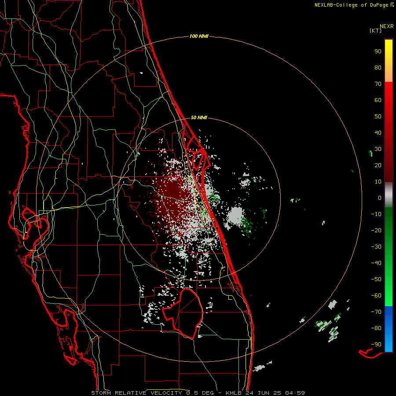Click the positive 90 knot scale label
This screenshot has width=396, height=396.
(378, 51)
